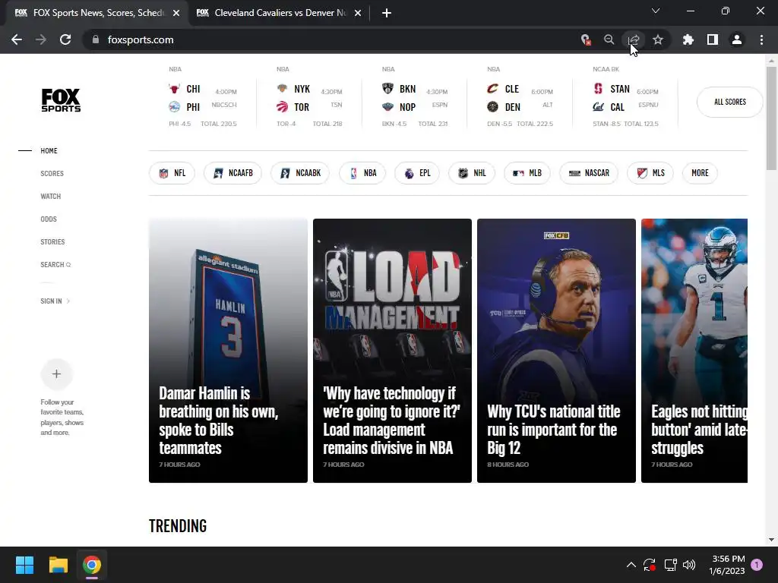778x583 pixels.
Task: Open the Extensions puzzle icon
Action: pyautogui.click(x=688, y=39)
